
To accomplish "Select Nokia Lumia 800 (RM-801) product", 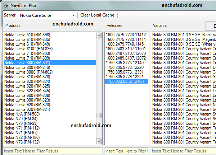I will [27, 62].
